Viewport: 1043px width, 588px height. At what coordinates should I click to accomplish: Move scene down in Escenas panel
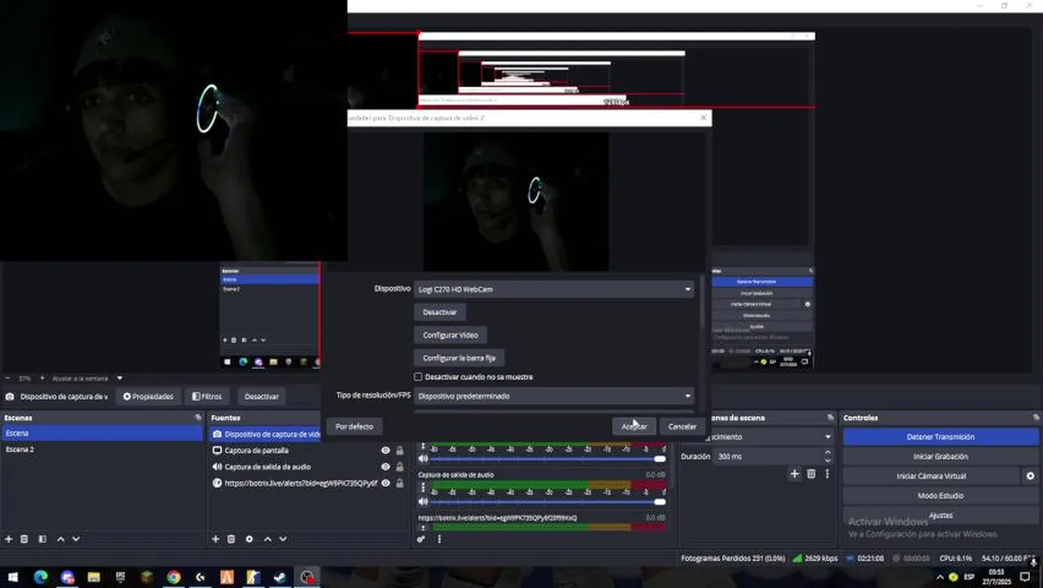click(x=76, y=539)
